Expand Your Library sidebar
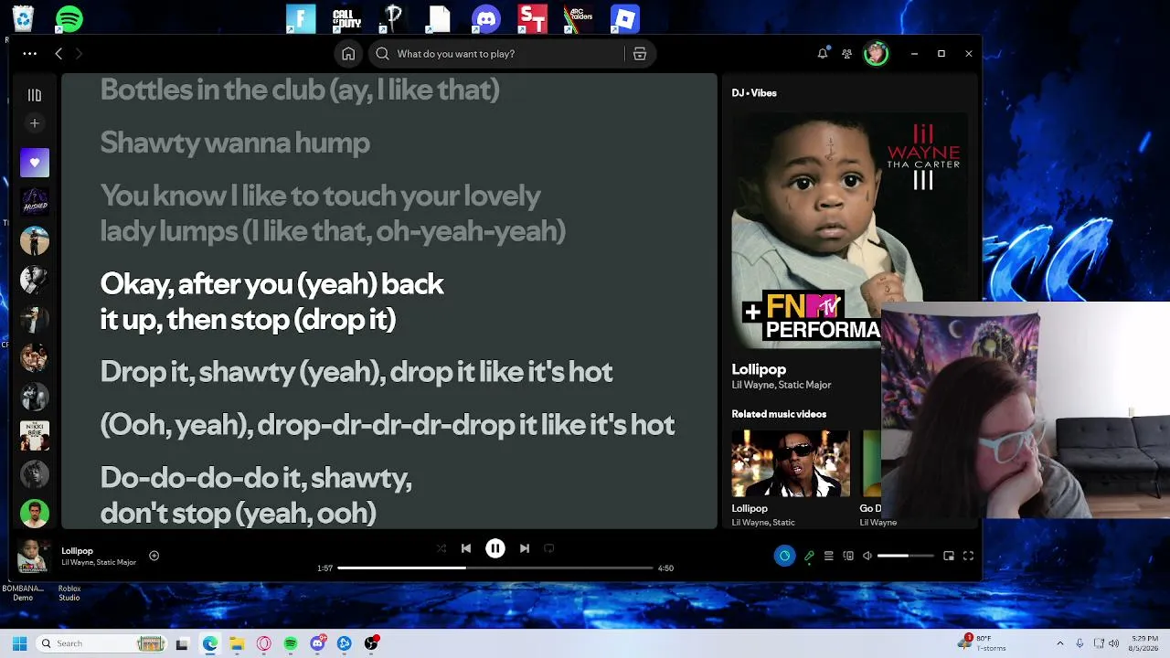1170x658 pixels. (35, 95)
